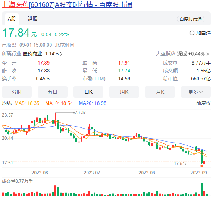Click the MA10: 18.54 indicator label

[x=59, y=103]
